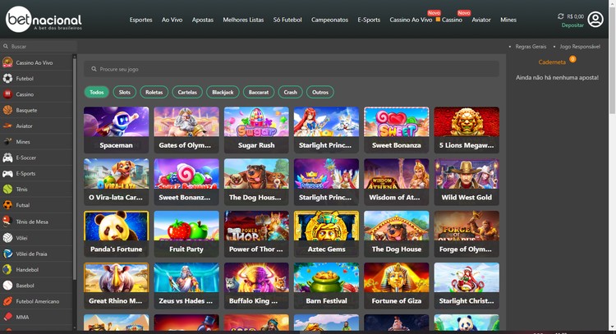Open the Wisdom of Athena game

click(397, 181)
